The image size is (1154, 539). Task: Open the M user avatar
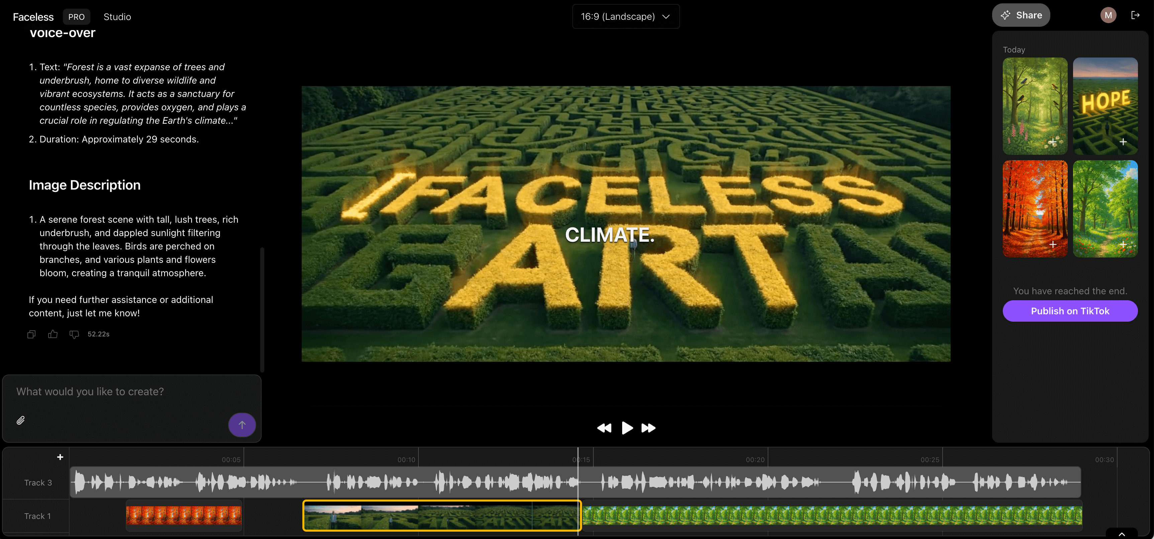1108,15
